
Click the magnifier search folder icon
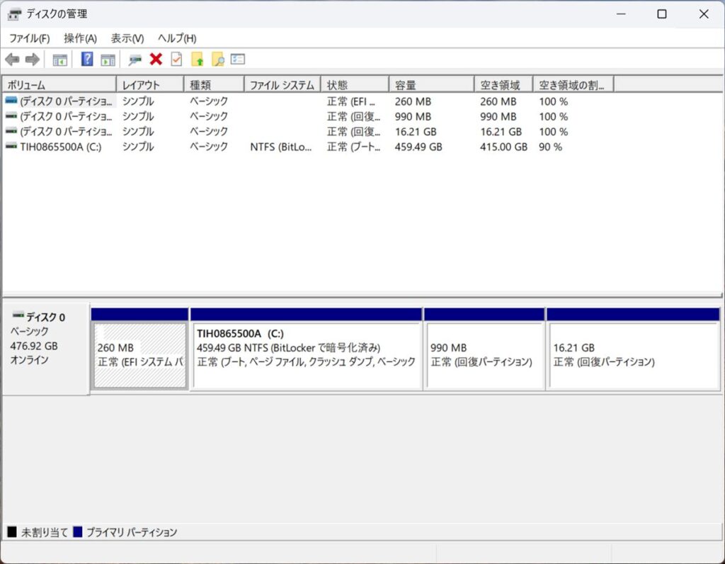pos(218,60)
